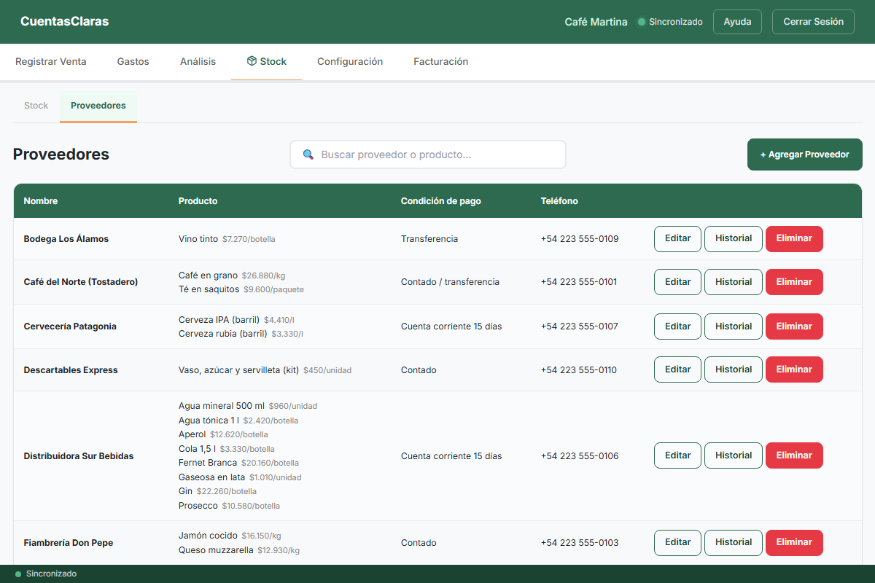Screen dimensions: 875x583
Task: Click Cerrar Sesión button
Action: click(x=813, y=22)
